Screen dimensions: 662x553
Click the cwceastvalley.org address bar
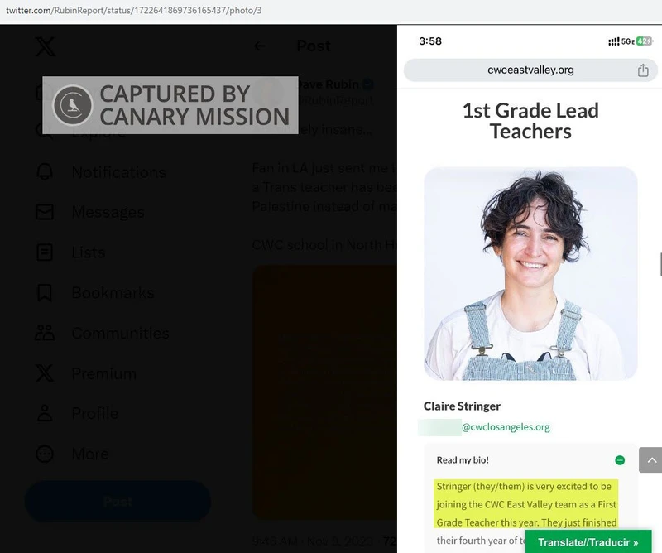pos(530,70)
